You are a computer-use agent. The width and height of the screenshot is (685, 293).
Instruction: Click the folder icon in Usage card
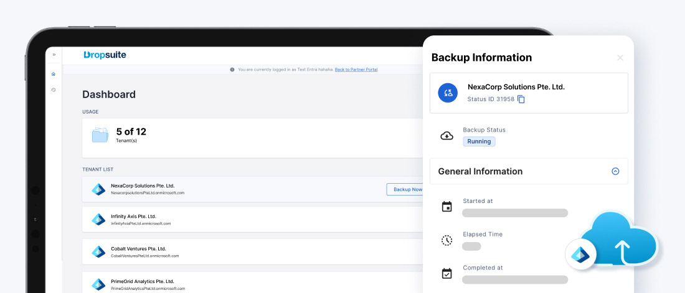pyautogui.click(x=100, y=135)
